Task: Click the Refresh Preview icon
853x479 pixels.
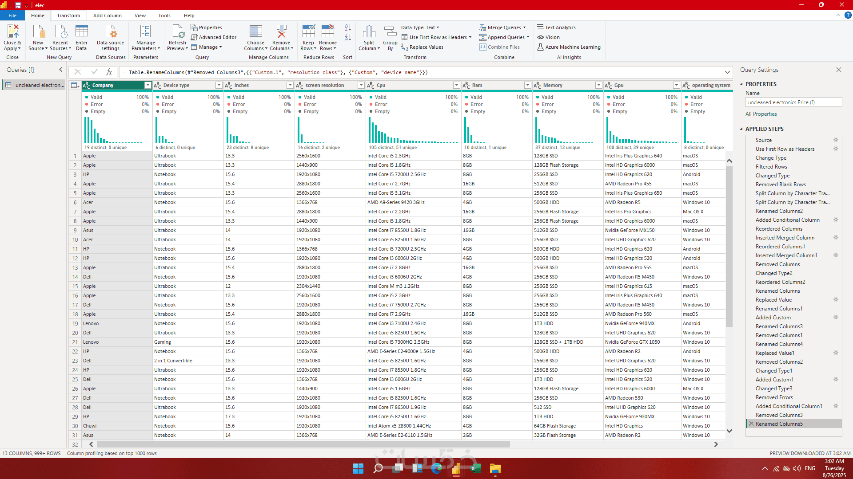Action: click(177, 32)
